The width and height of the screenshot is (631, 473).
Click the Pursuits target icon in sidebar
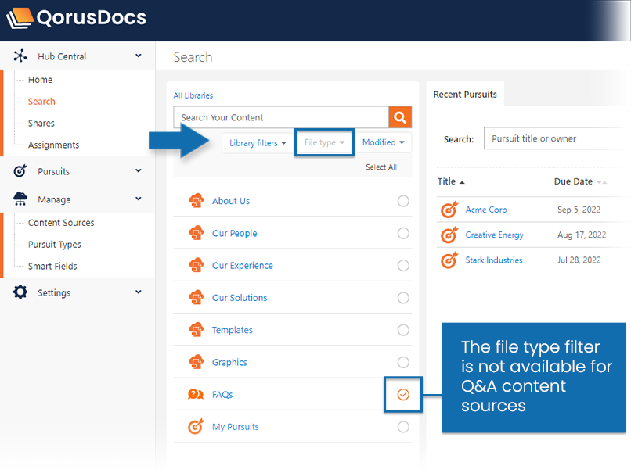(x=20, y=170)
